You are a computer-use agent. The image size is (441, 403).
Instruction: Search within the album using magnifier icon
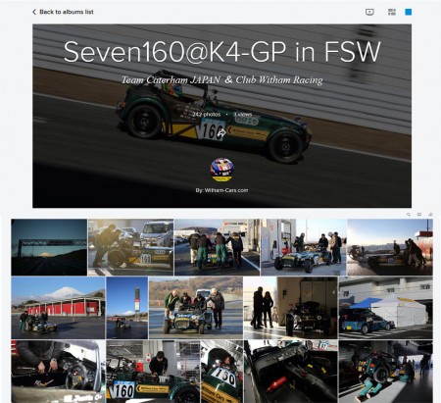click(x=409, y=215)
